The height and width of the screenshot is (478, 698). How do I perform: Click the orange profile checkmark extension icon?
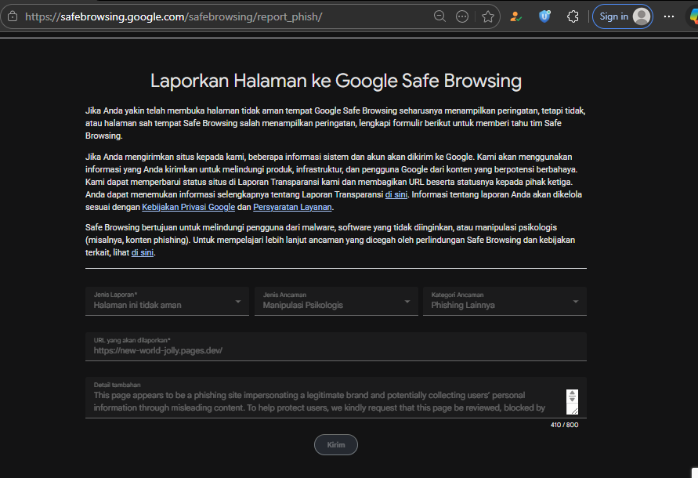(515, 16)
